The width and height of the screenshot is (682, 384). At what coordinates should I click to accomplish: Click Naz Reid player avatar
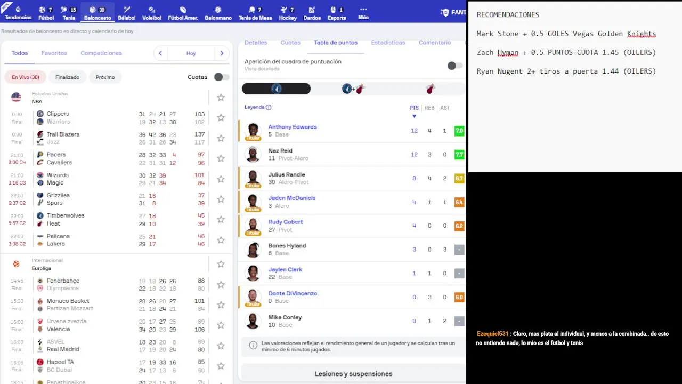[253, 155]
